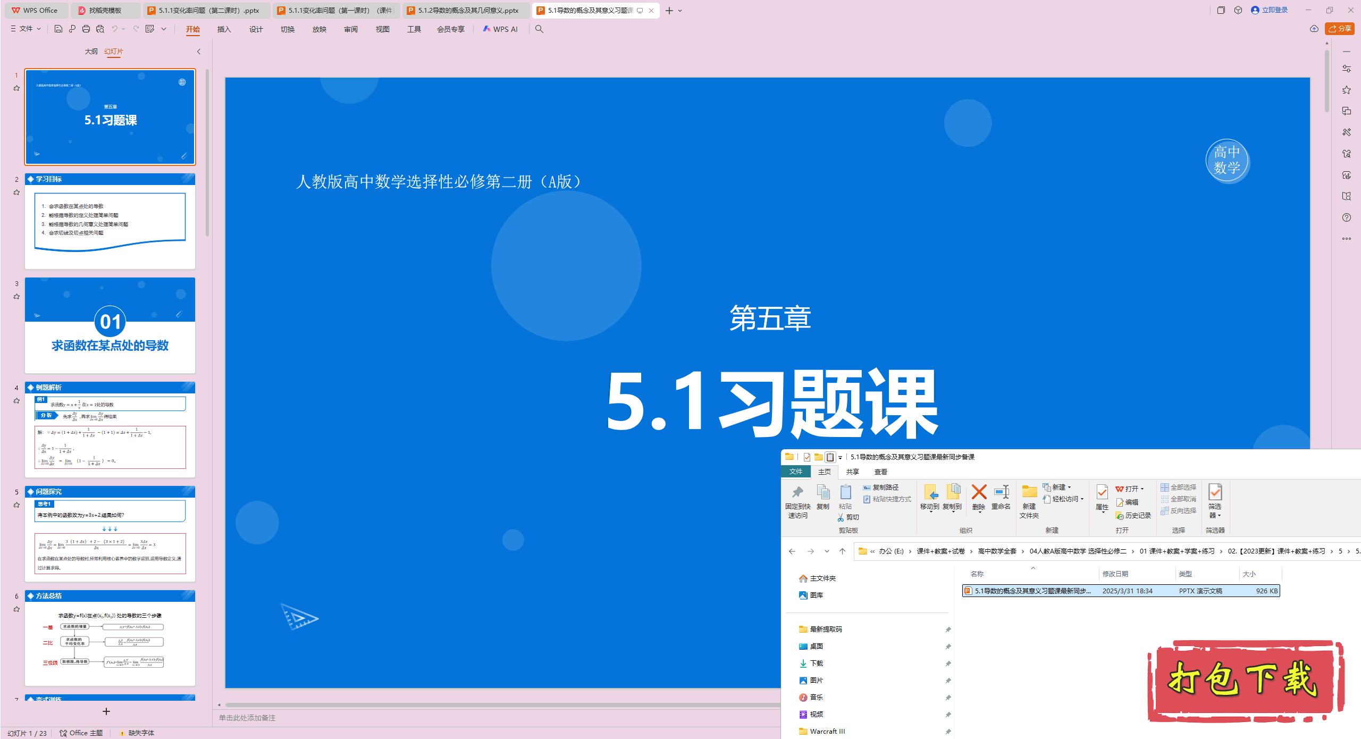1361x739 pixels.
Task: Click the notes field 单击此处添加备注
Action: pyautogui.click(x=247, y=718)
